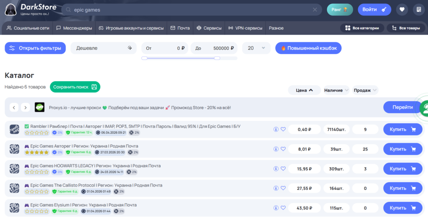Click the До maximum price field
The width and height of the screenshot is (428, 217).
pyautogui.click(x=214, y=48)
